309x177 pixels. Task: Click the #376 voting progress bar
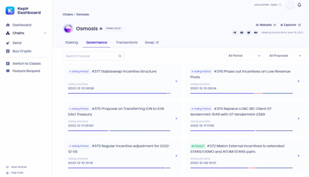(x=241, y=94)
